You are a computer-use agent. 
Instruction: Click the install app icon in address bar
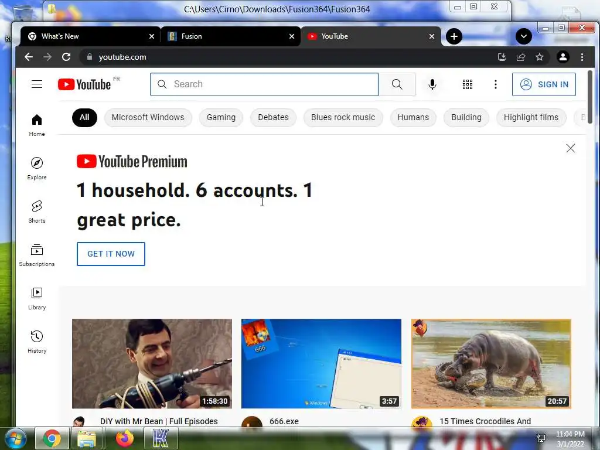click(502, 57)
